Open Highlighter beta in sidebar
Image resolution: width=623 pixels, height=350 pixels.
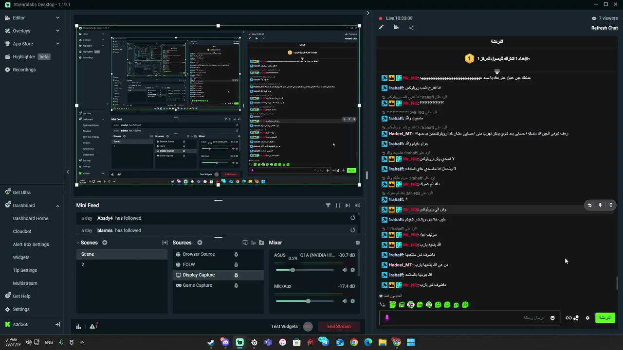pyautogui.click(x=27, y=57)
